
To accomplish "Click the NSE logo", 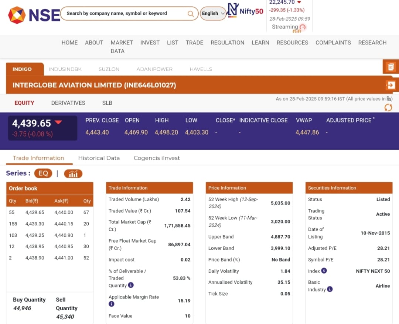I will 34,15.
